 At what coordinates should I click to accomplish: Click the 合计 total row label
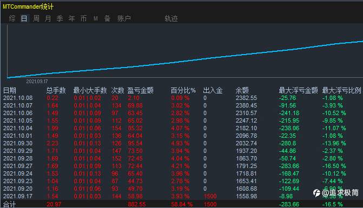pyautogui.click(x=10, y=204)
